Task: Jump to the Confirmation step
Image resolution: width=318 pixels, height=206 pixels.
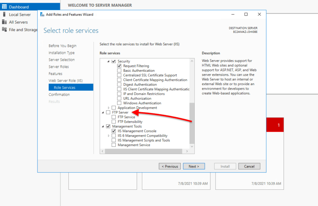Action: [x=59, y=95]
